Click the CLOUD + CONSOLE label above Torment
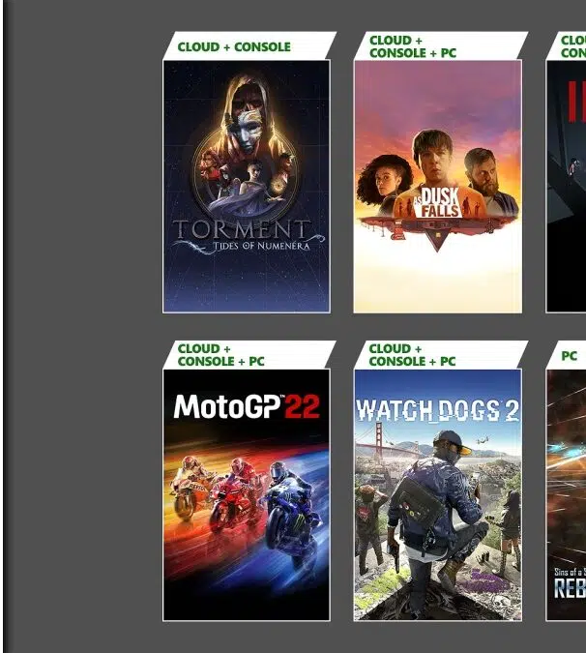The height and width of the screenshot is (653, 586). tap(234, 46)
